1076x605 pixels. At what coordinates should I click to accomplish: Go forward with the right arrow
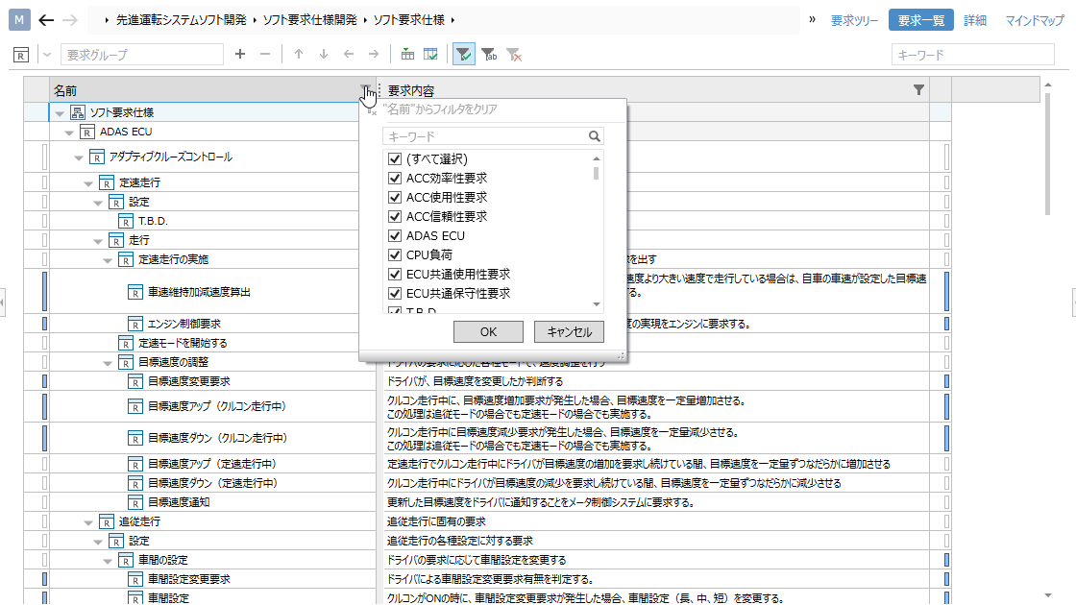70,20
